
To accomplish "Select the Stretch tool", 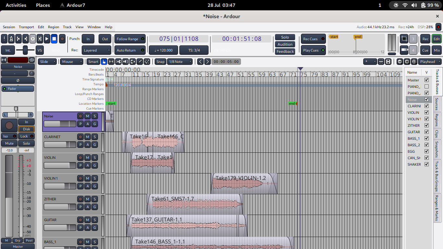I will pos(133,62).
